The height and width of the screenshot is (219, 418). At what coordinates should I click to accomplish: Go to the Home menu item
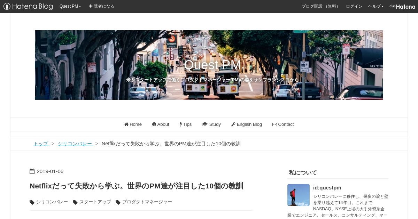133,124
